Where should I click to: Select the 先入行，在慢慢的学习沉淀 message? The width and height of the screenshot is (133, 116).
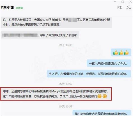coord(89,74)
